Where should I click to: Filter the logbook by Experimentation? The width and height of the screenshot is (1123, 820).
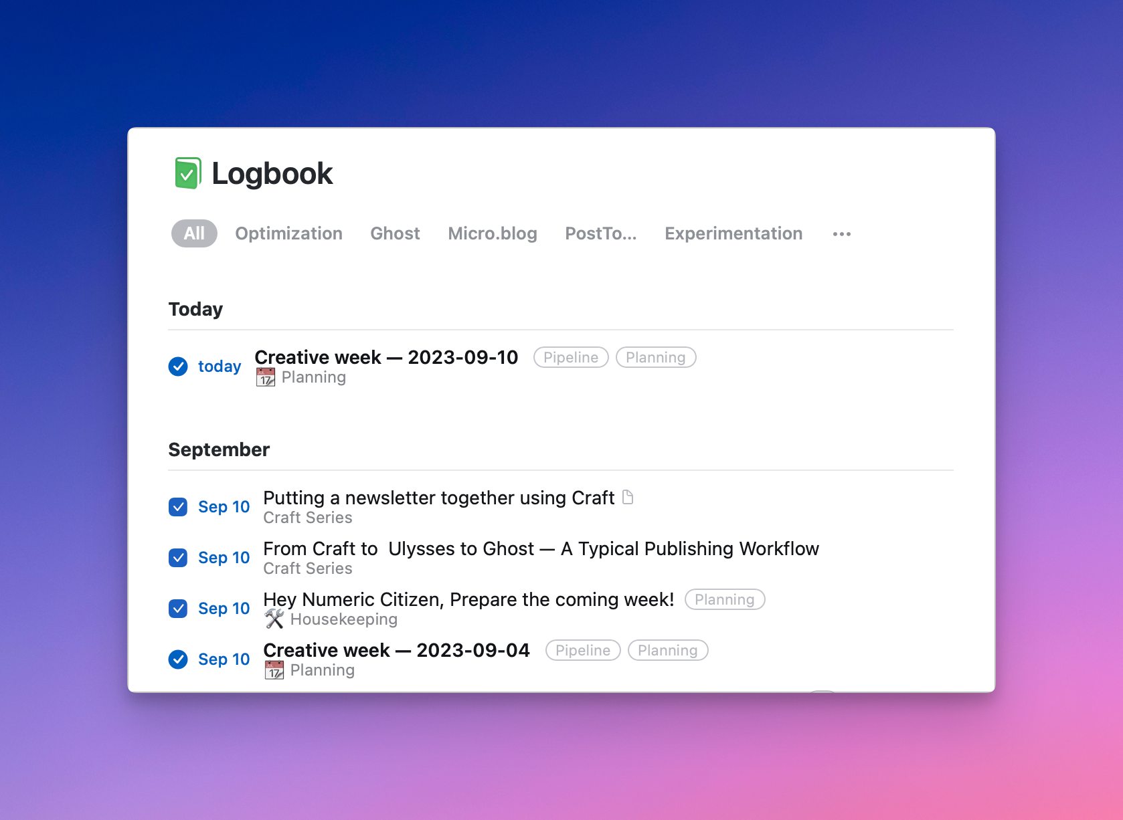tap(733, 233)
